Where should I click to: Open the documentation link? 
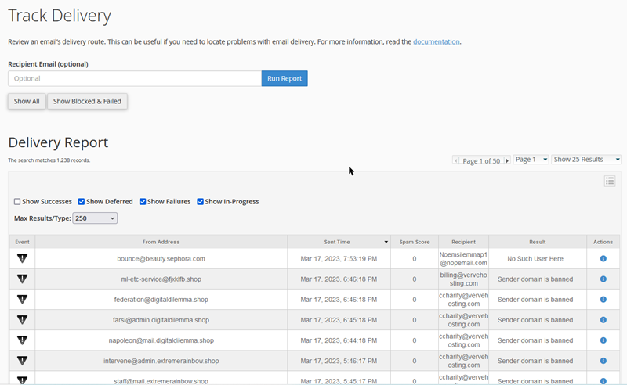click(437, 41)
